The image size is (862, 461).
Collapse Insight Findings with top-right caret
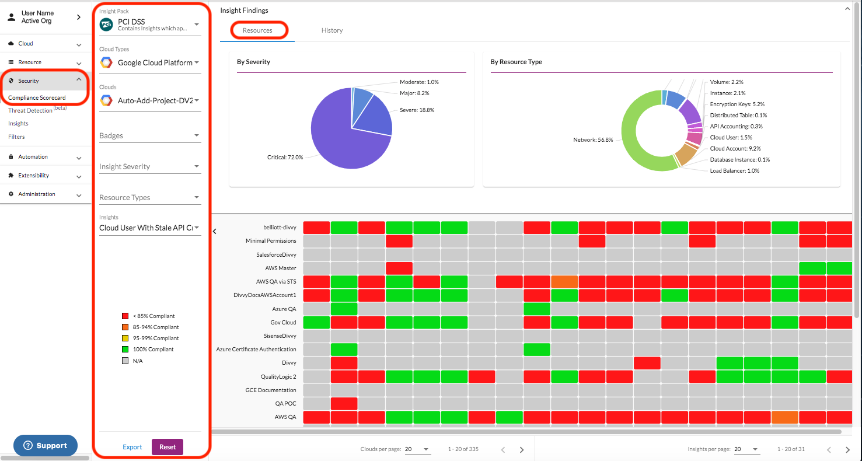tap(848, 9)
